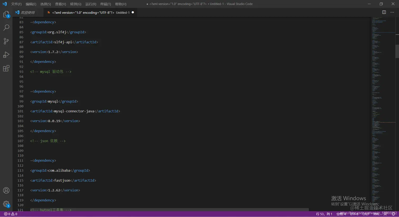Image resolution: width=399 pixels, height=217 pixels.
Task: Open the Accounts menu in the activity bar
Action: coord(6,190)
